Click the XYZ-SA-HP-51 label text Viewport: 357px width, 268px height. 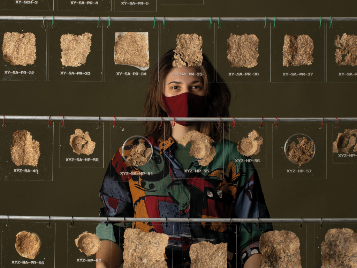point(136,173)
